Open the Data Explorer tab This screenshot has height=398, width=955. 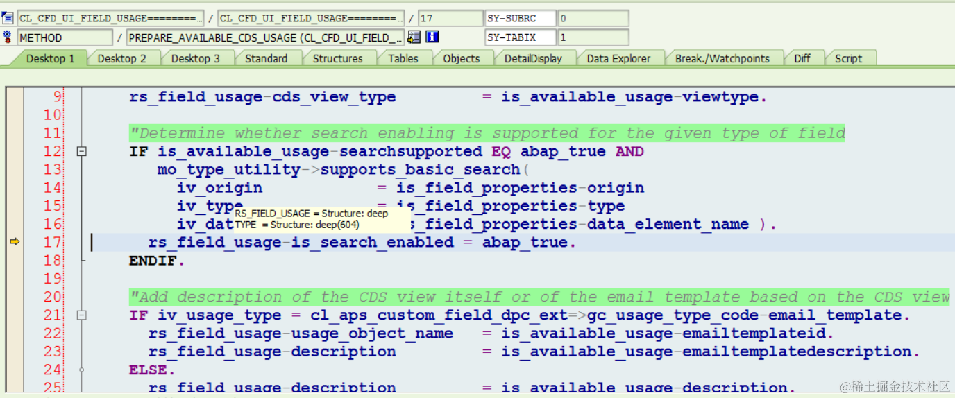[x=619, y=58]
